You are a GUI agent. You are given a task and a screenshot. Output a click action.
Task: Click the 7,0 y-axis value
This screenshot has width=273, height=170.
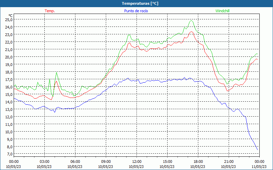(x=10, y=154)
